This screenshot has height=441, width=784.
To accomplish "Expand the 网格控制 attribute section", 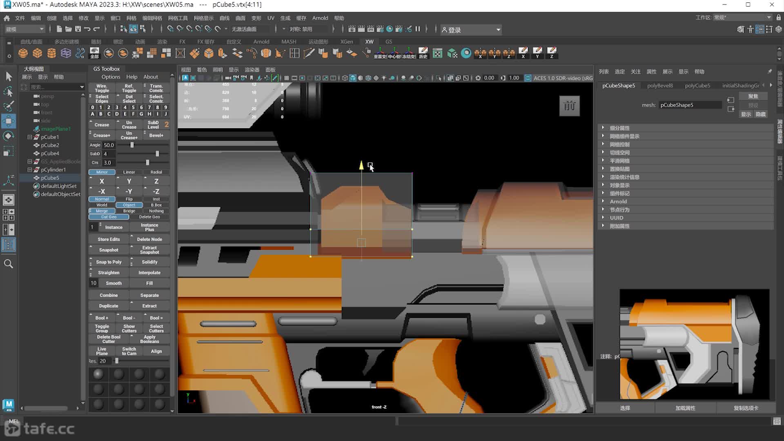I will click(686, 144).
